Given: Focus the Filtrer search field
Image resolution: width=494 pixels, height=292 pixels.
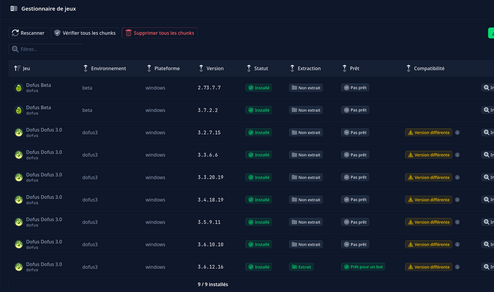Looking at the screenshot, I should (x=45, y=49).
